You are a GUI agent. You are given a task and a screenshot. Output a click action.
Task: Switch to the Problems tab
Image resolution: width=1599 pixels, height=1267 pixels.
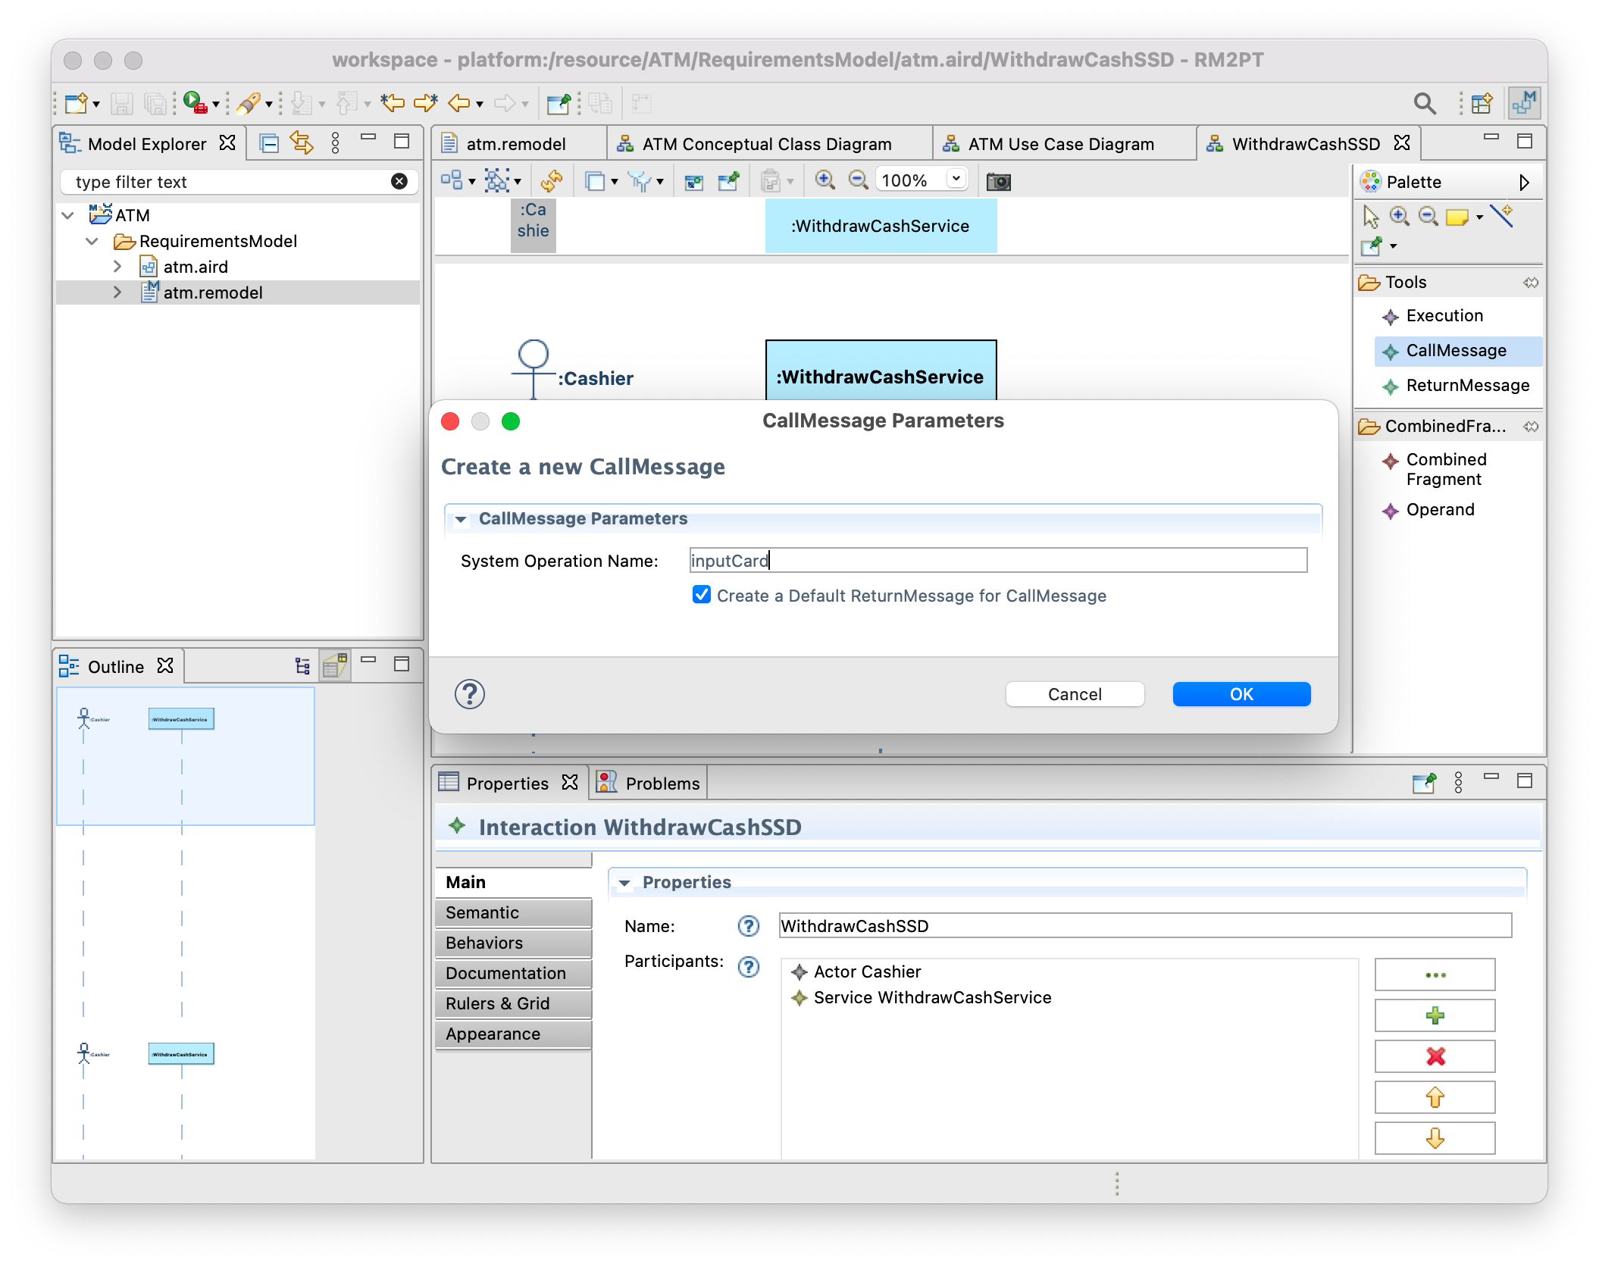(662, 783)
